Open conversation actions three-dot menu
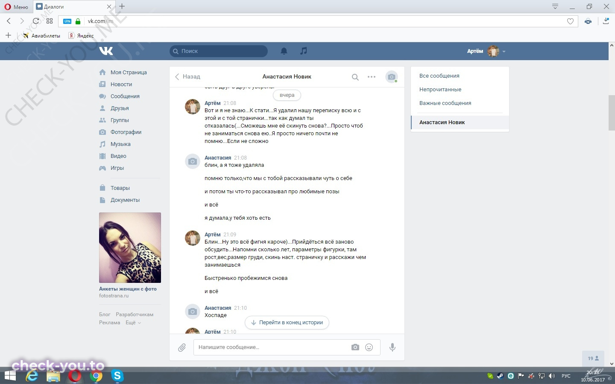 coord(372,77)
